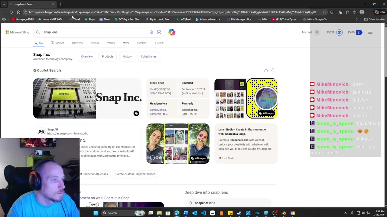The width and height of the screenshot is (387, 217).
Task: Reload the page with refresh icon
Action: coord(11,12)
